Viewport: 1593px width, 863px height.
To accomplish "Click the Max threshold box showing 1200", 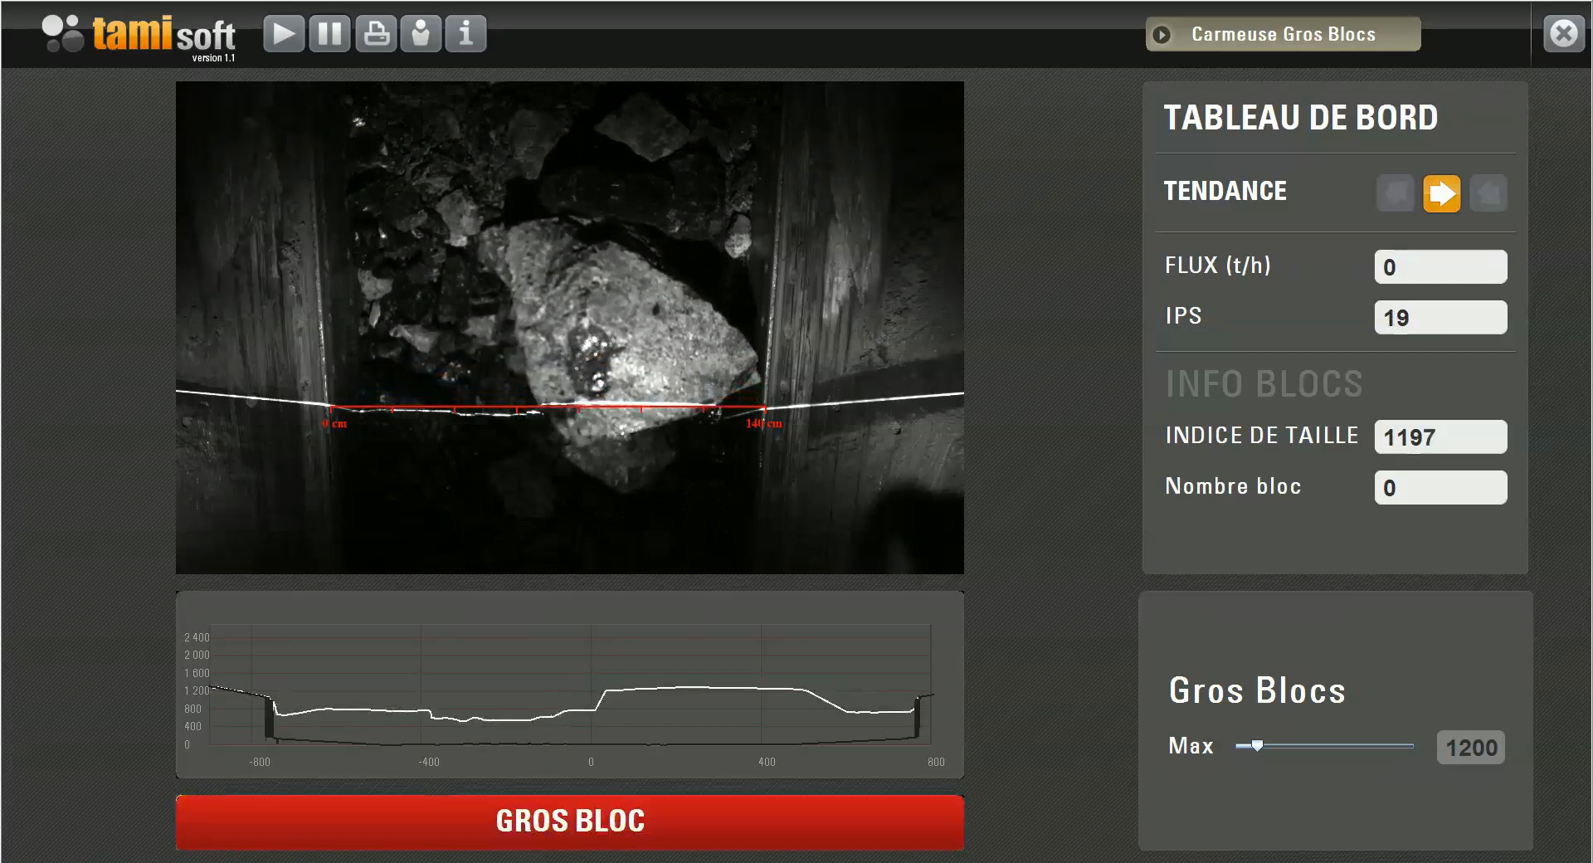I will [x=1471, y=748].
